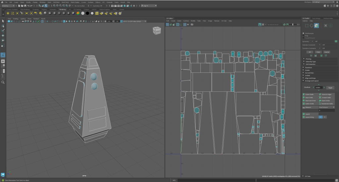Click the Inverse selection button
The width and height of the screenshot is (339, 182).
click(327, 52)
